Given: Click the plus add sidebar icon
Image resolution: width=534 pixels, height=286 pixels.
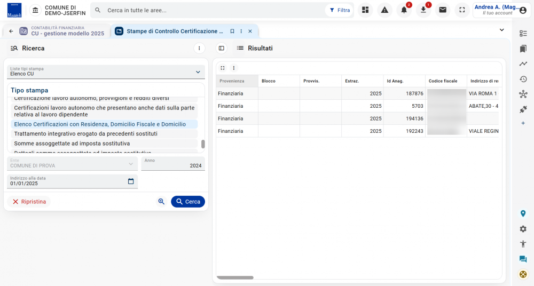Looking at the screenshot, I should pyautogui.click(x=523, y=123).
